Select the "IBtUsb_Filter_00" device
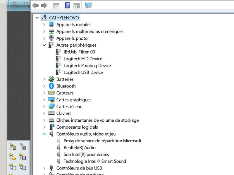This screenshot has width=234, height=175. [79, 52]
